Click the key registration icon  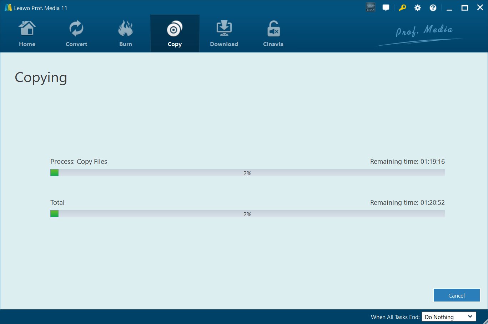402,7
